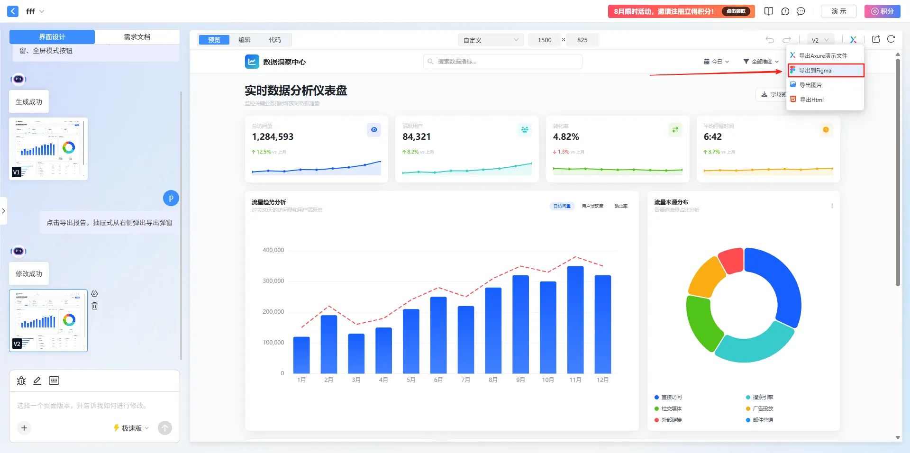910x453 pixels.
Task: Expand the V2 version dropdown
Action: 820,40
